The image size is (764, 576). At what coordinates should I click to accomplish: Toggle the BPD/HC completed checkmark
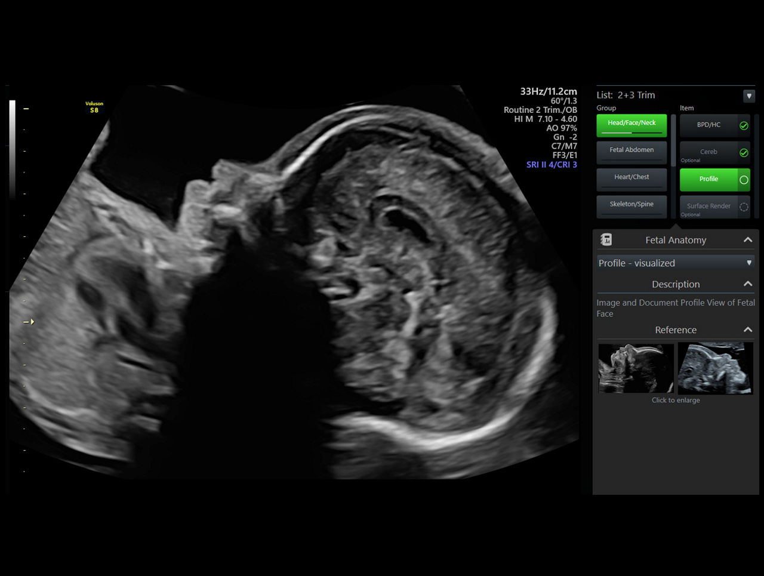[744, 126]
